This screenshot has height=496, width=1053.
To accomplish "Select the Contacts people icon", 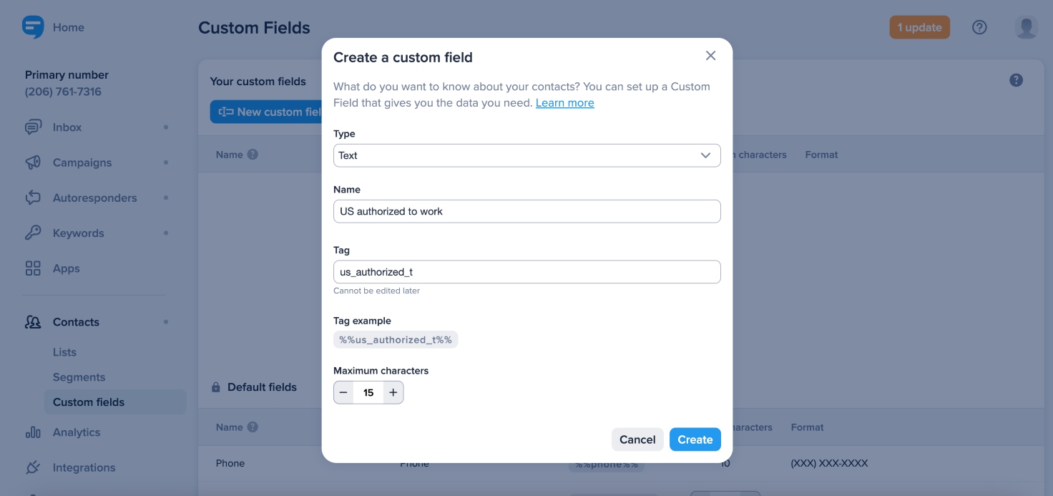I will [32, 322].
